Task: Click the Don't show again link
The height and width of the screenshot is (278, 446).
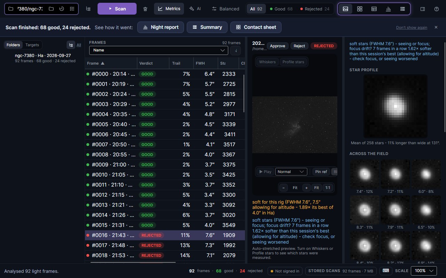Action: point(412,27)
